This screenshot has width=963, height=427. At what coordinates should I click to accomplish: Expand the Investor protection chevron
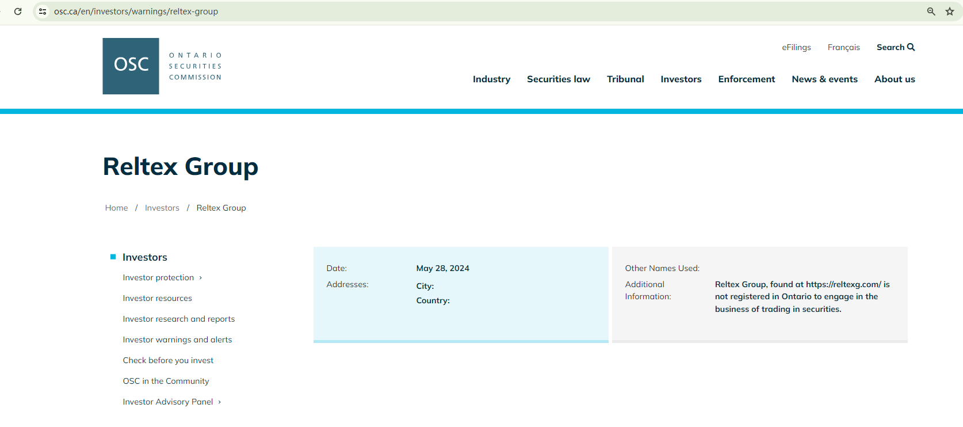pyautogui.click(x=201, y=278)
